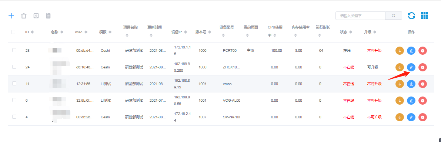Image resolution: width=441 pixels, height=142 pixels.
Task: Click 可升级 status text for ID 24
Action: 372,67
